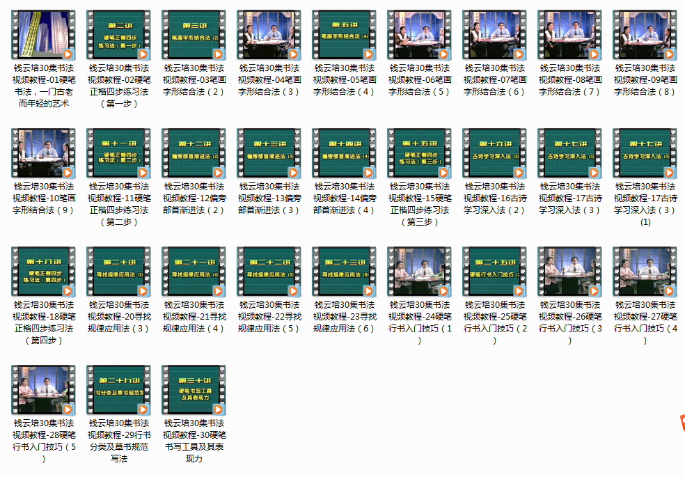Click the orange icon at right edge
The height and width of the screenshot is (477, 685).
coord(681,422)
